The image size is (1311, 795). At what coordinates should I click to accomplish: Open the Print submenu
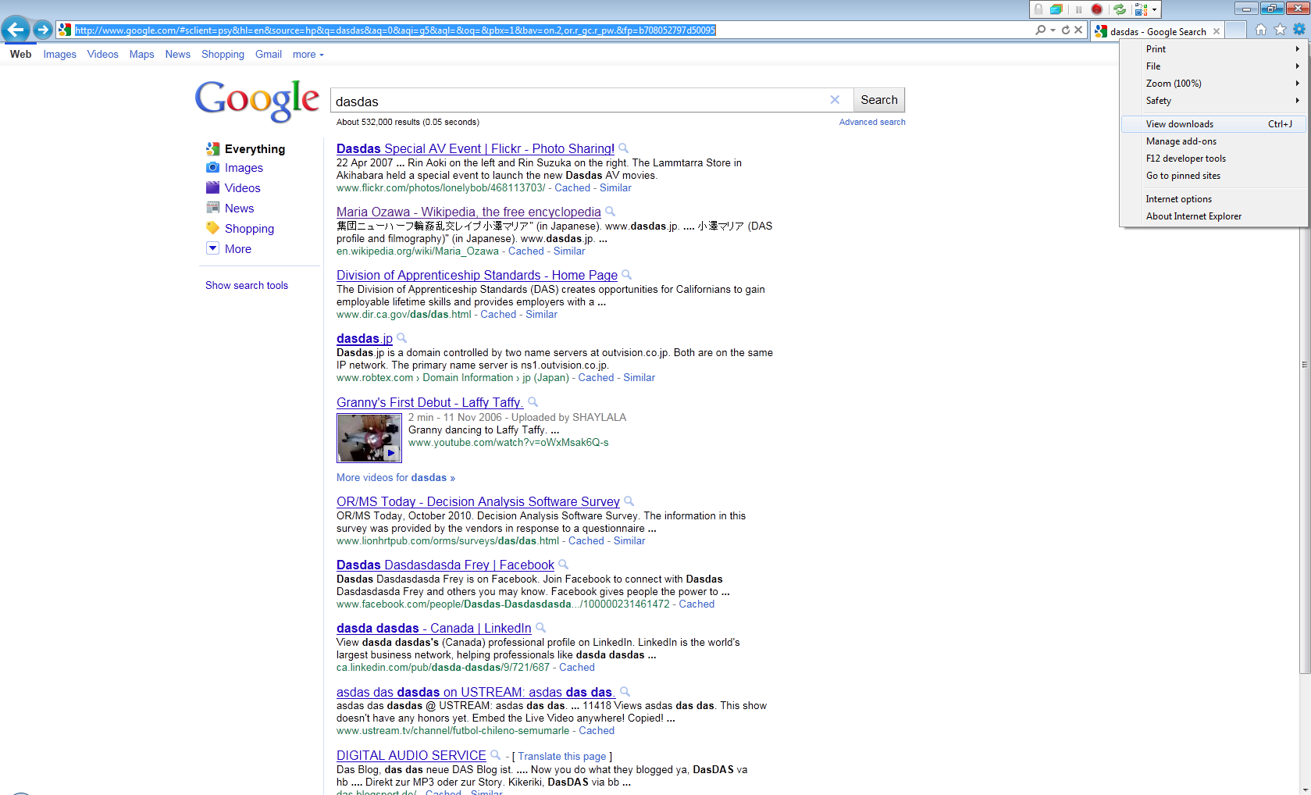tap(1213, 49)
